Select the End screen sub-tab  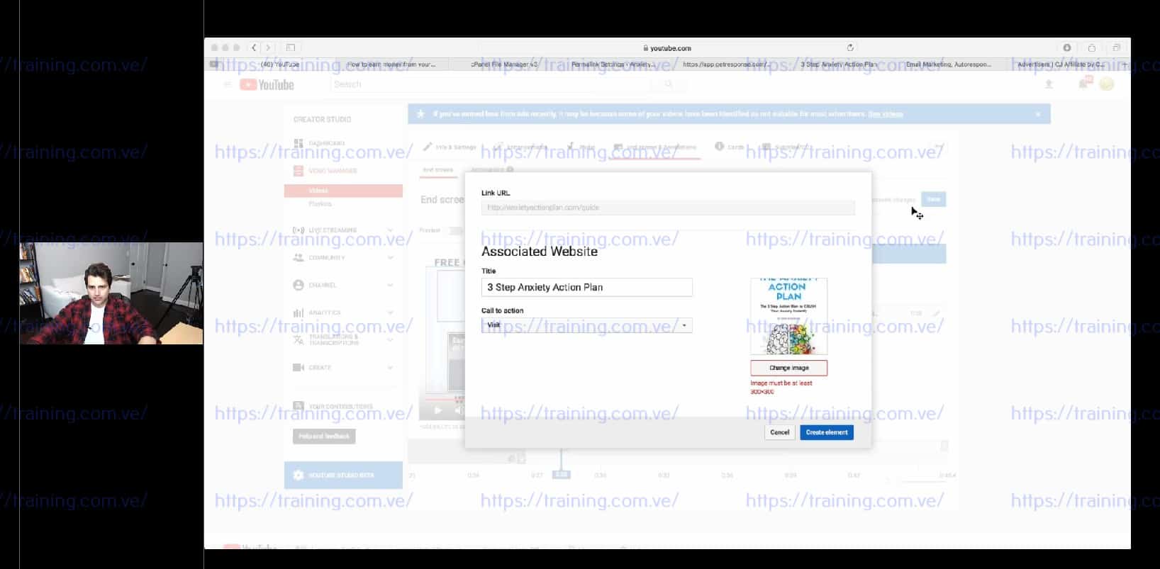(438, 170)
